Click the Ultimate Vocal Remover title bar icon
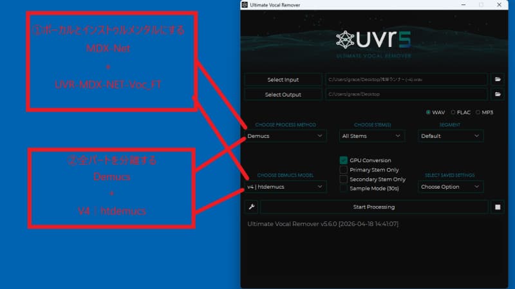Screen dimensions: 515x289 [245, 5]
